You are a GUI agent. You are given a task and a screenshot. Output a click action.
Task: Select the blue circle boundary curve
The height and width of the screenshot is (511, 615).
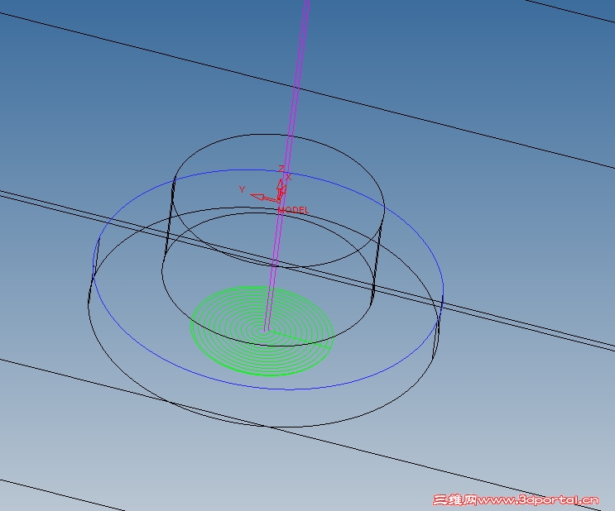[268, 279]
